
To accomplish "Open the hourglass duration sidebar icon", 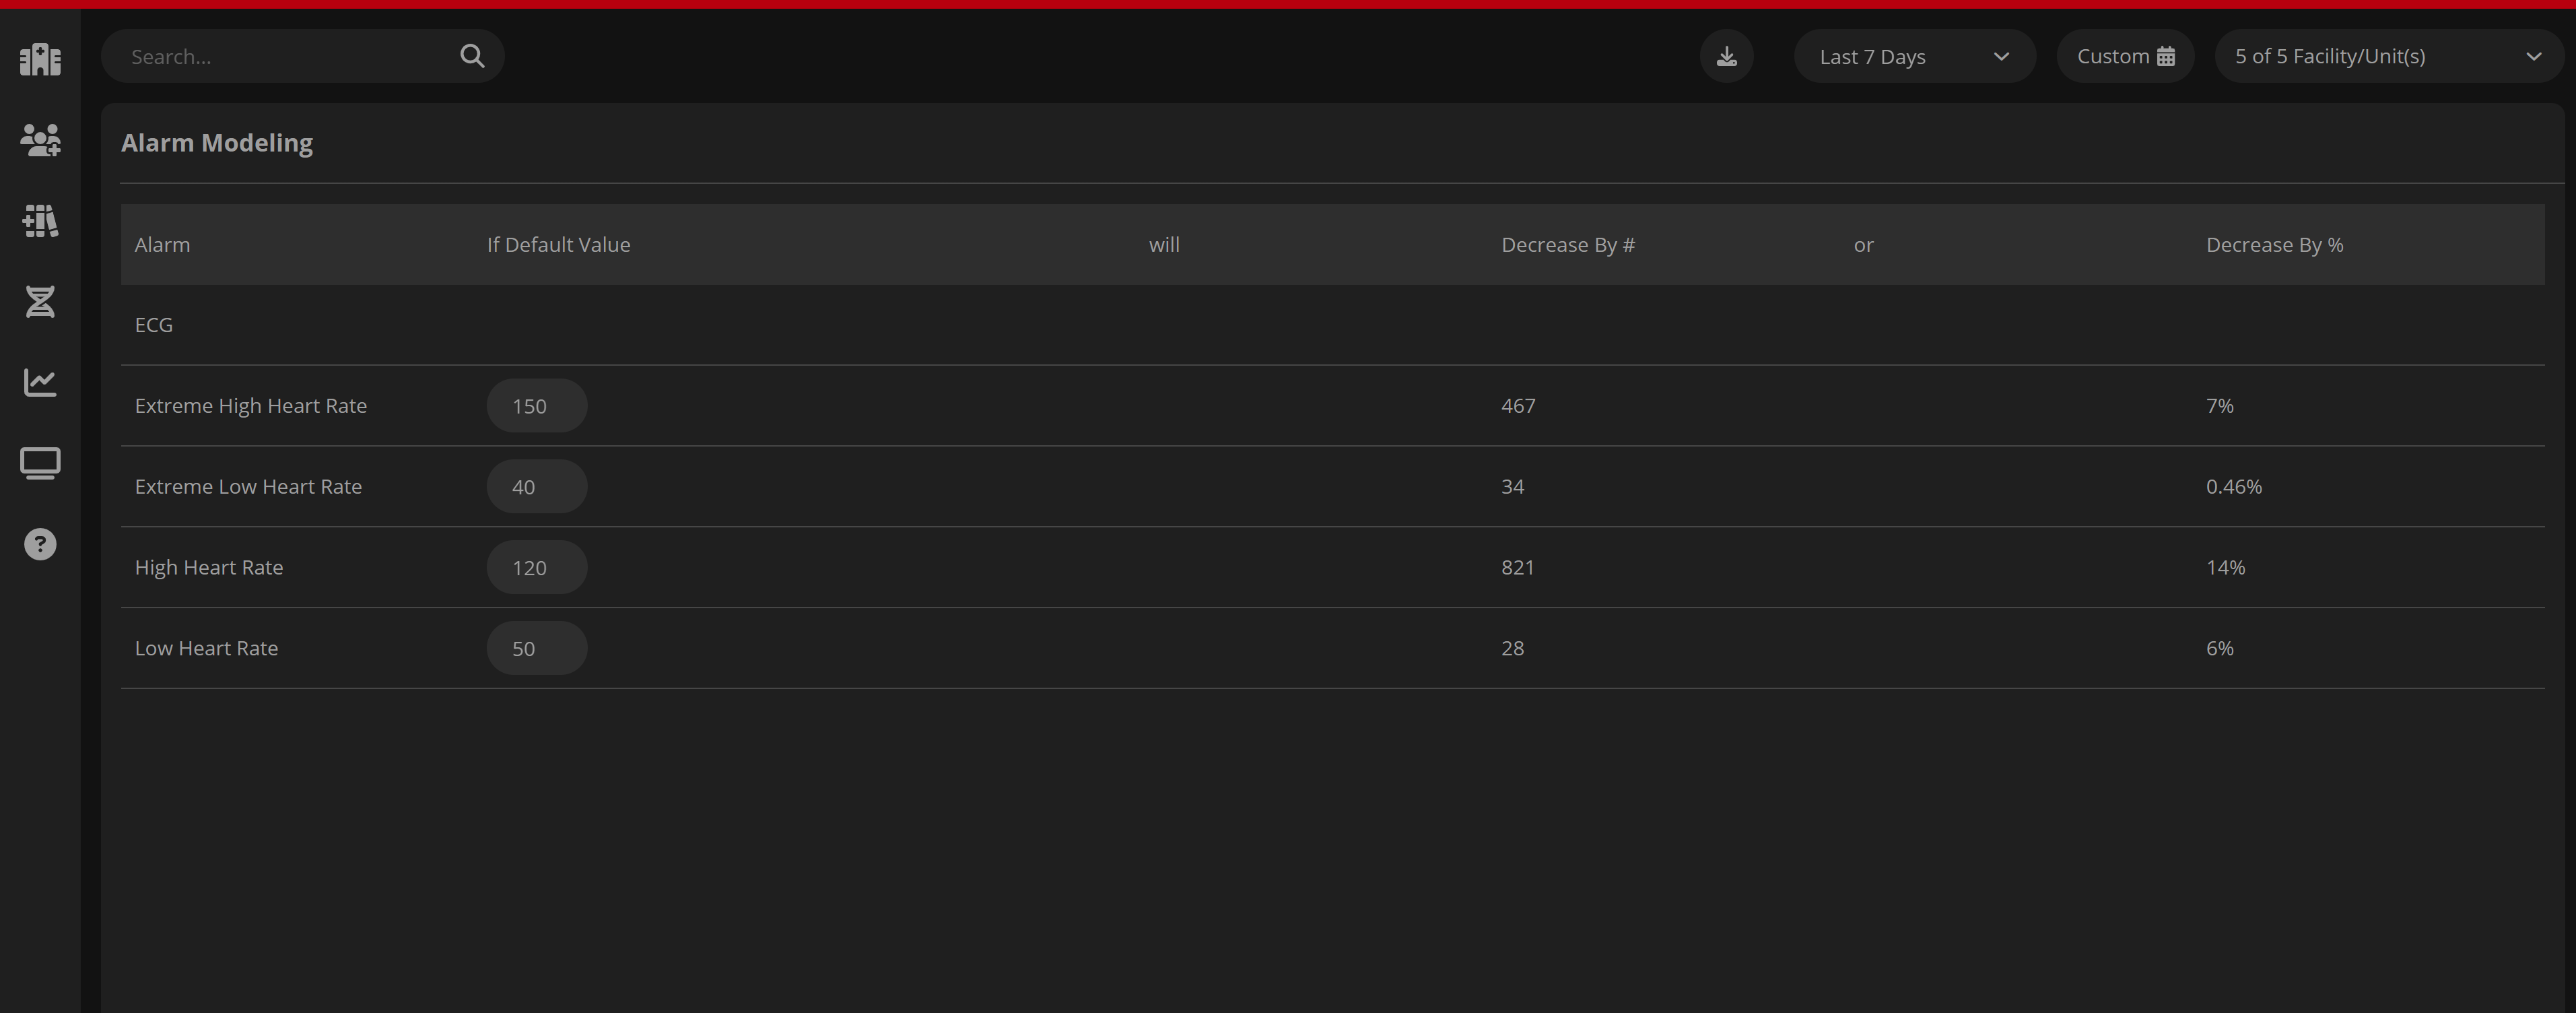I will pyautogui.click(x=40, y=301).
